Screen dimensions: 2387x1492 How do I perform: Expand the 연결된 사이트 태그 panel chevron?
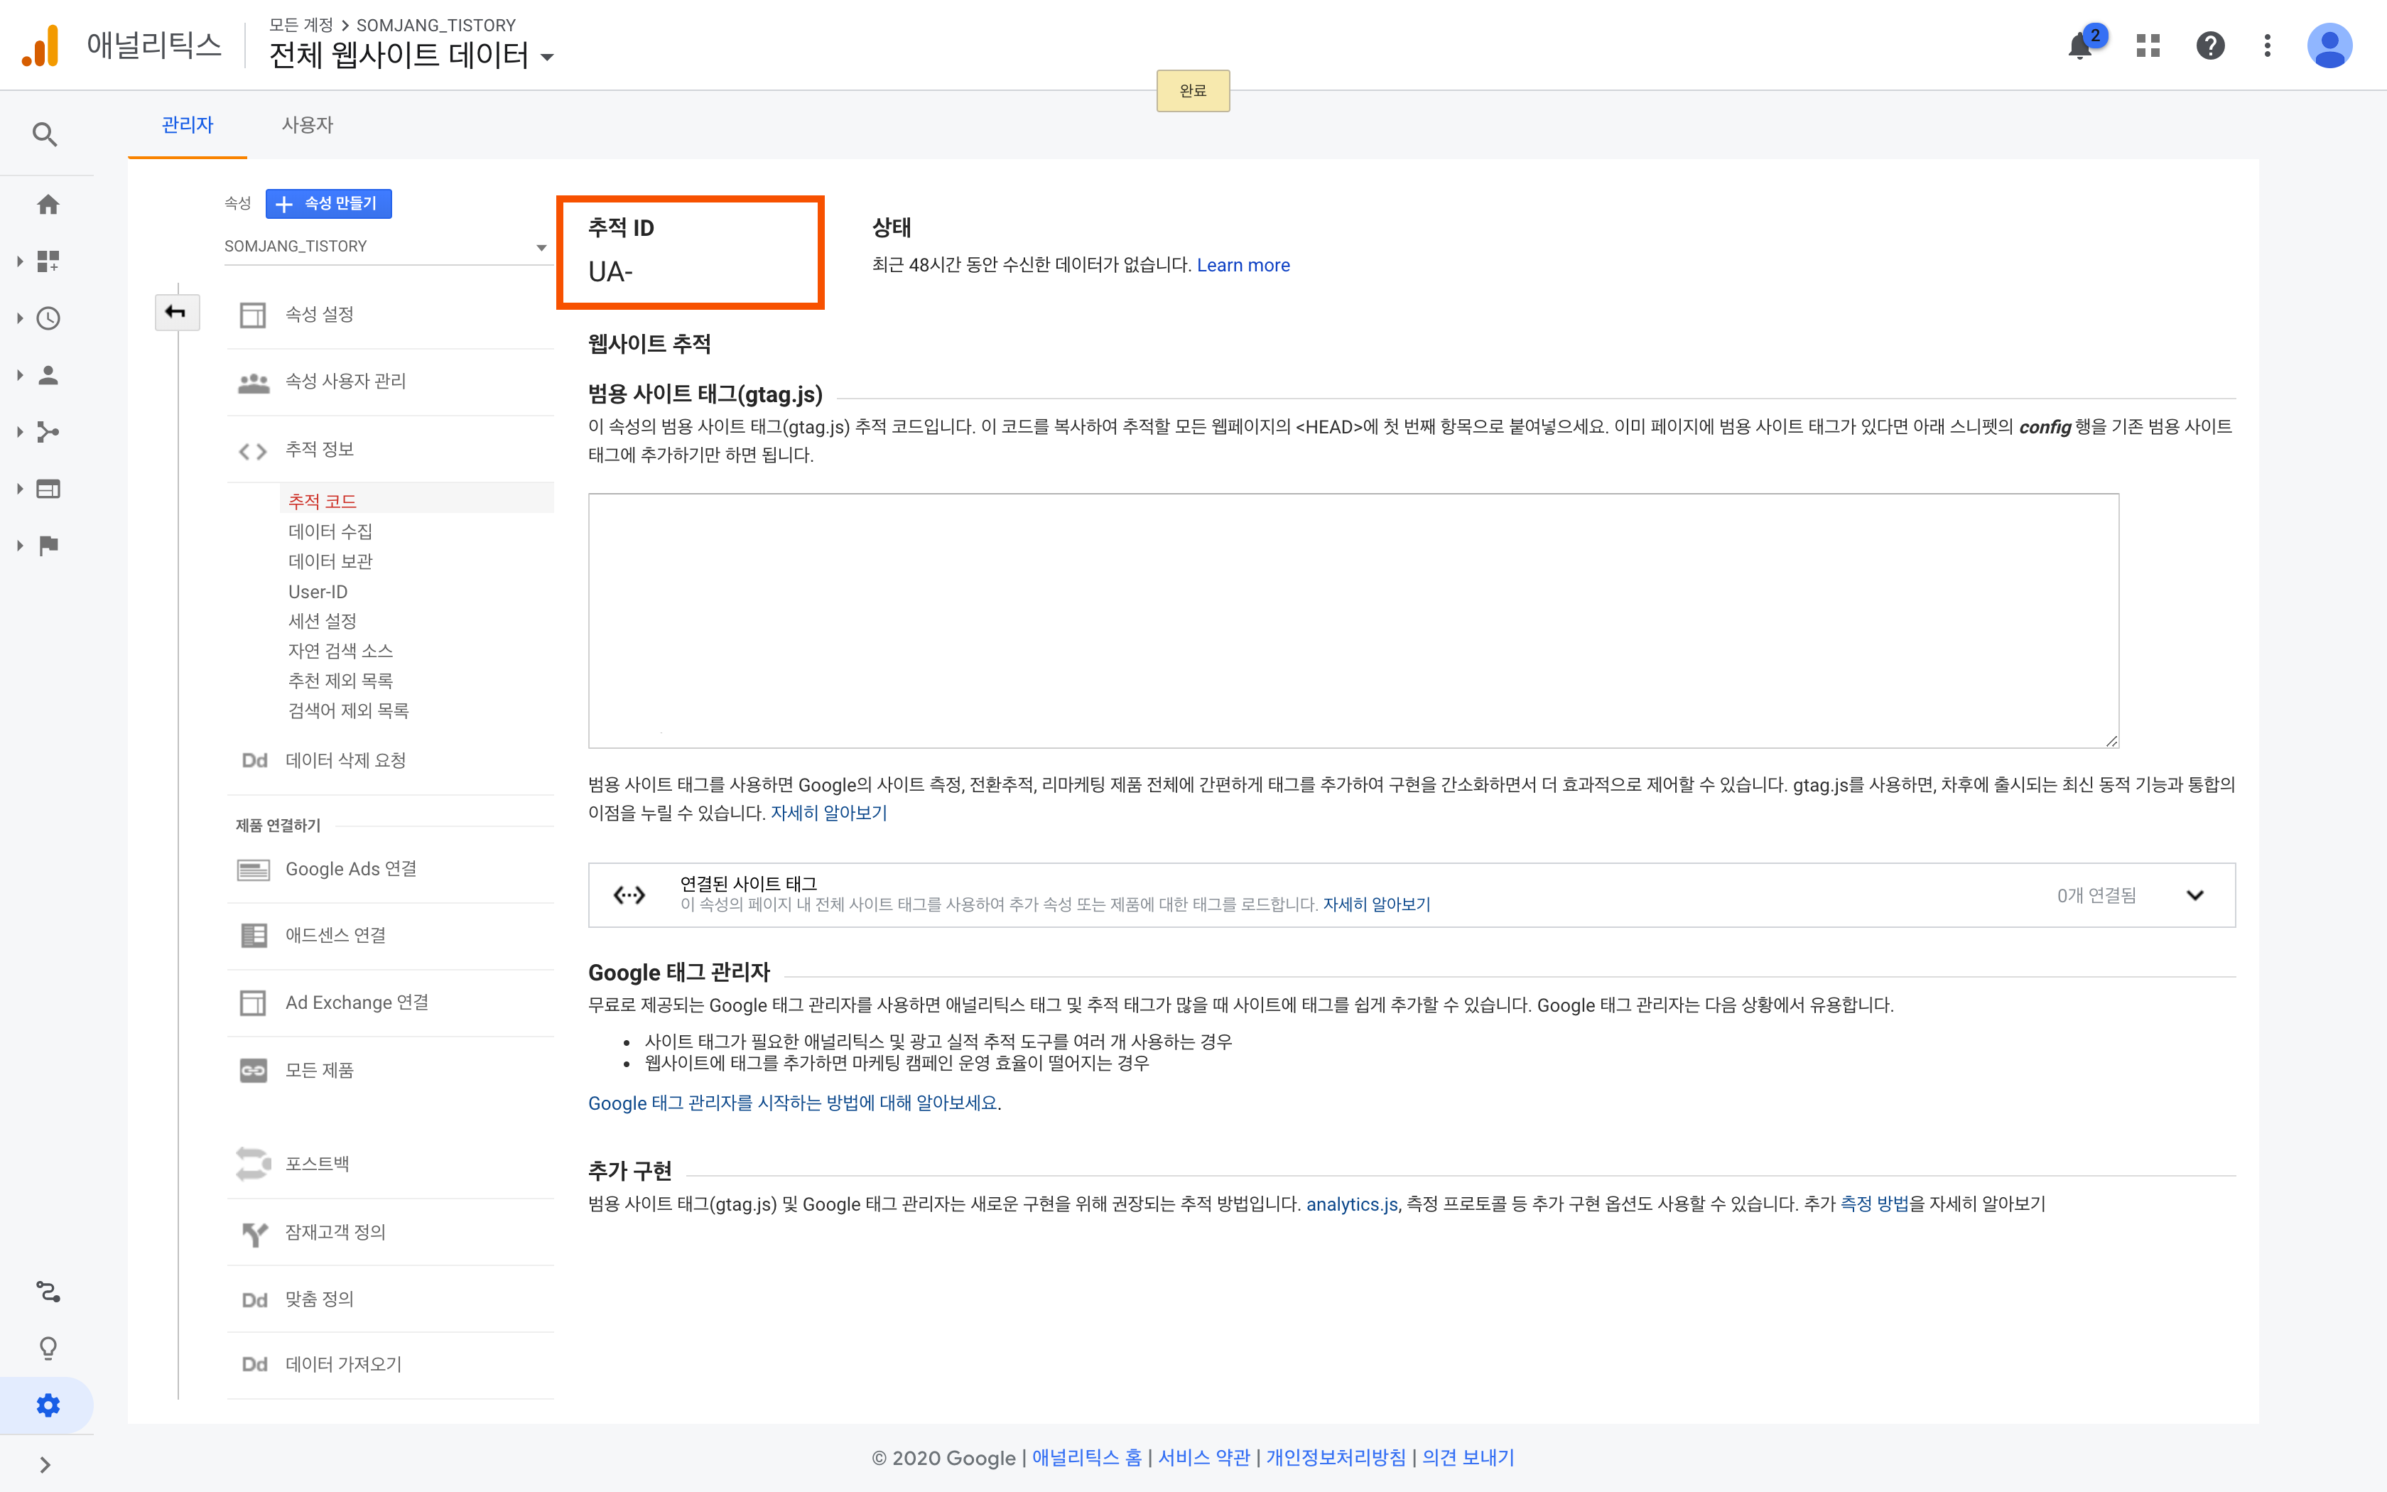click(2194, 895)
